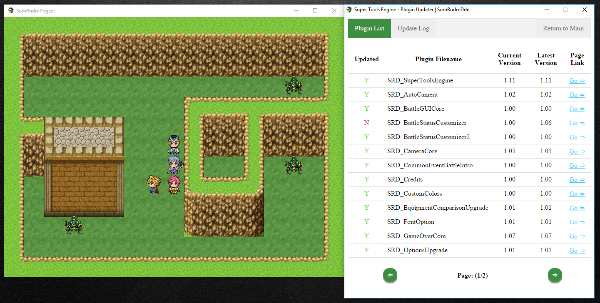This screenshot has width=600, height=303.
Task: Click SRD_SuperToolsEngine filename
Action: coord(420,80)
